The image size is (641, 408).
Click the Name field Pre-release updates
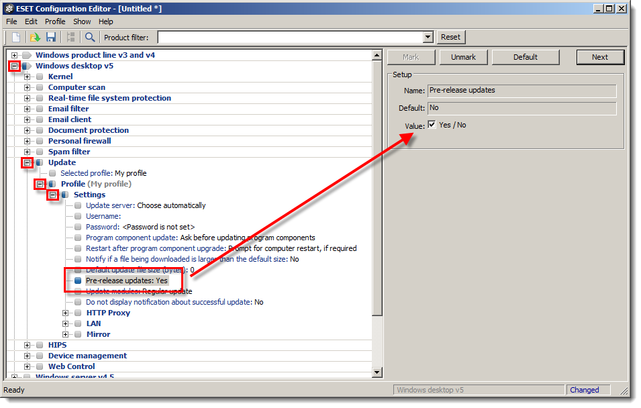pos(522,91)
